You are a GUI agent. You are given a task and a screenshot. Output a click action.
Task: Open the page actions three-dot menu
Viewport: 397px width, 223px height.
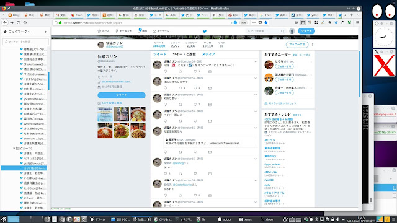(254, 22)
